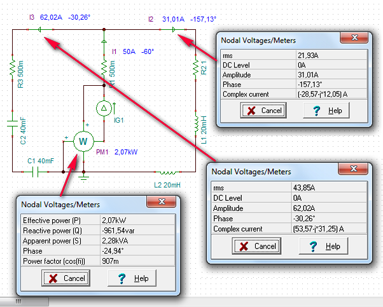Viewport: 383px width, 307px height.
Task: Open Help in the power meter dialog
Action: pos(134,278)
